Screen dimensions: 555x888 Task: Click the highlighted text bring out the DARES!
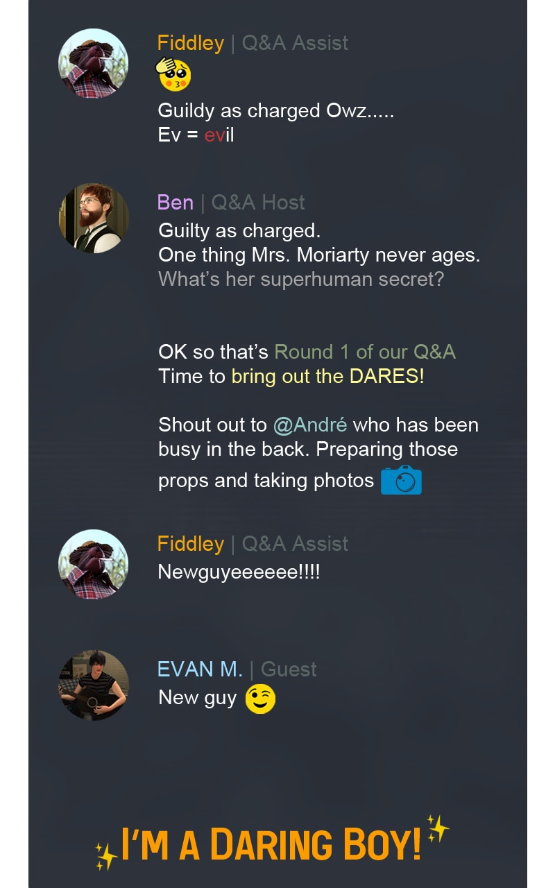327,376
